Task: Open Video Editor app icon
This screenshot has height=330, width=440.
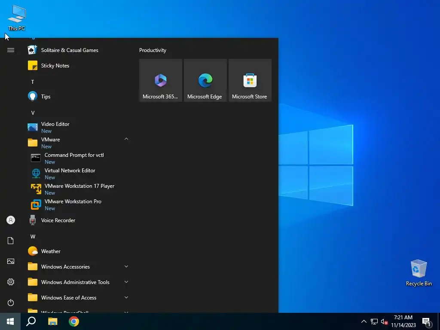Action: tap(33, 127)
